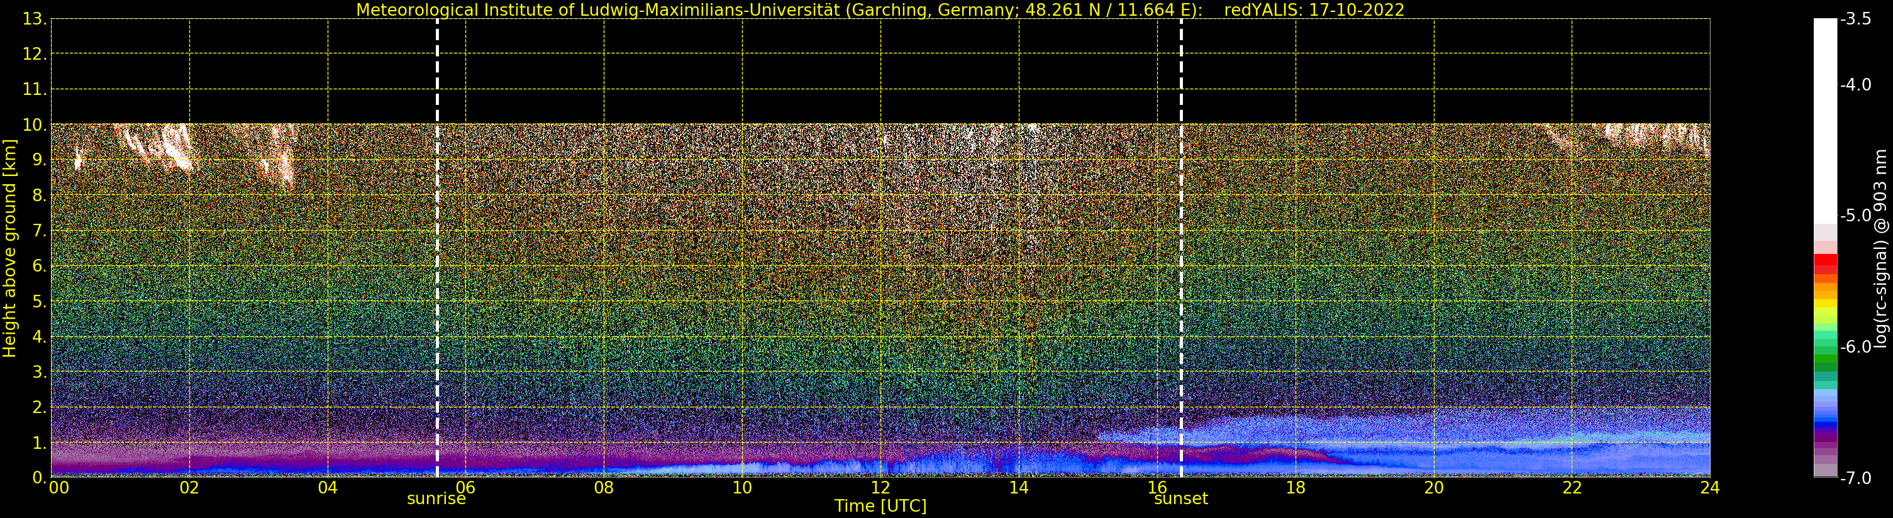Screen dimensions: 1893x518
Task: Click the '1.' height tick label
Action: 40,443
